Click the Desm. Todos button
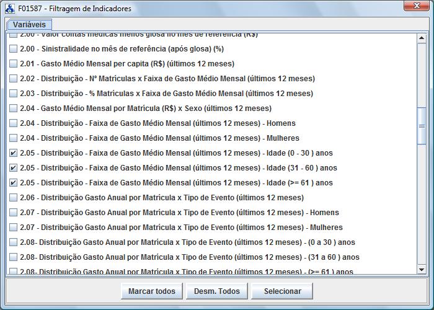Screen dimensions: 434x310 216,291
